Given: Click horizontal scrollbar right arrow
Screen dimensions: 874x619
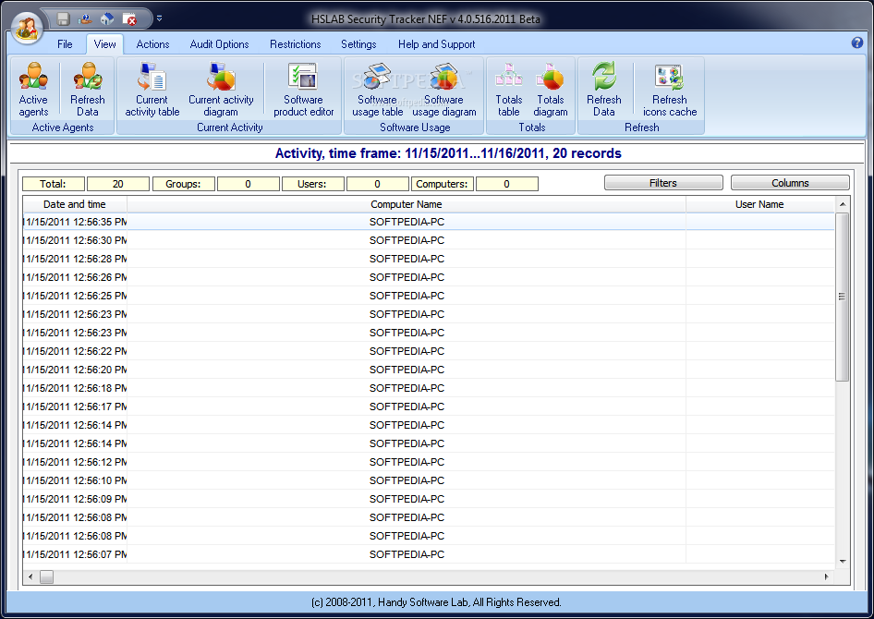Looking at the screenshot, I should 827,577.
